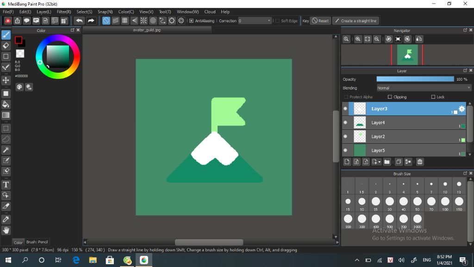This screenshot has width=474, height=267.
Task: Select the Move tool
Action: (x=6, y=80)
